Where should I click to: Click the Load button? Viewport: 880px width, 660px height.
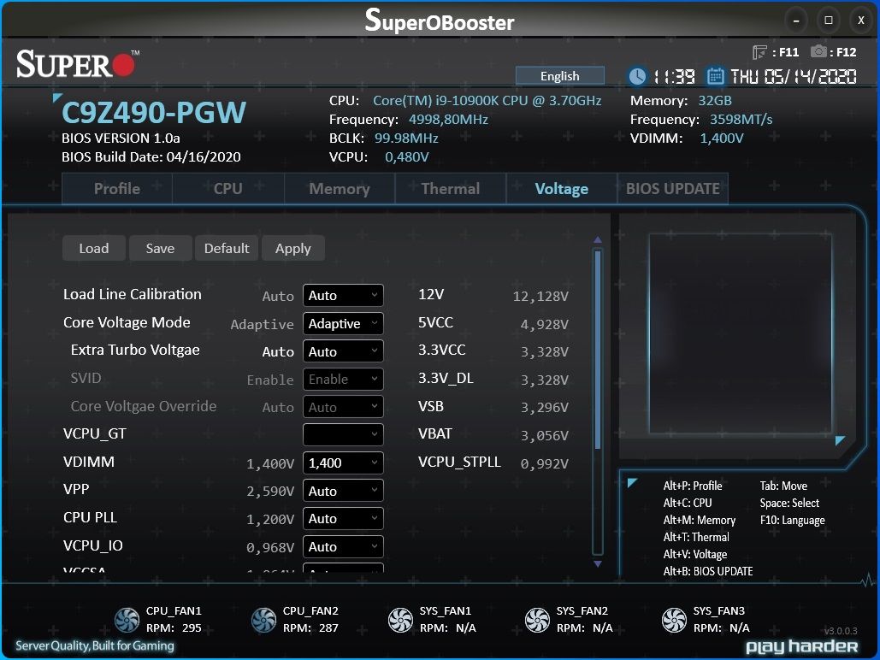pyautogui.click(x=94, y=248)
